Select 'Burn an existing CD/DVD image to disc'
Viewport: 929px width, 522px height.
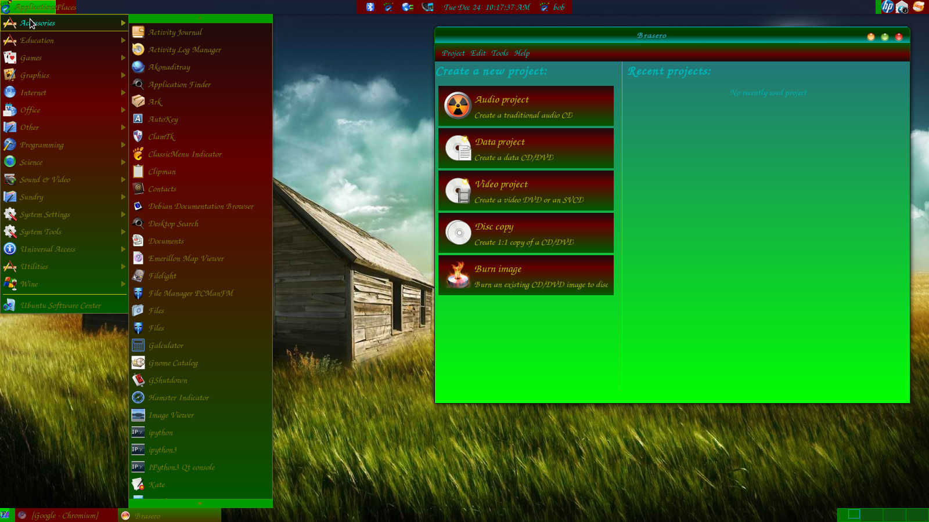(x=541, y=284)
